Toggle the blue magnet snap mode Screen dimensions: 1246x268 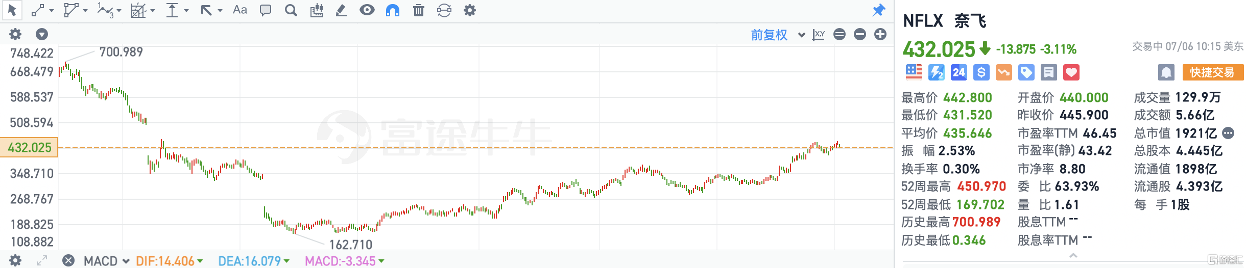point(392,10)
